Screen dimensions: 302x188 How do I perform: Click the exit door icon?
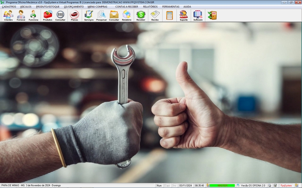point(212,15)
